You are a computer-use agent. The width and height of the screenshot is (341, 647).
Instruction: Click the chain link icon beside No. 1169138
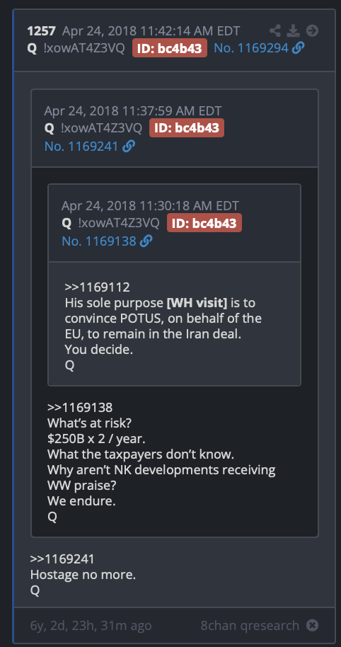[146, 241]
